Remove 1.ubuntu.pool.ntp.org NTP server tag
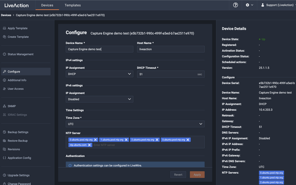 pos(126,139)
